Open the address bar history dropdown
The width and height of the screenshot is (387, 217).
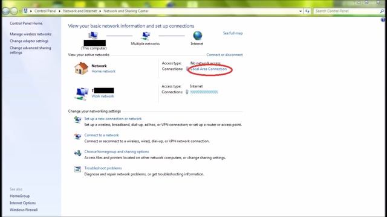(x=301, y=11)
